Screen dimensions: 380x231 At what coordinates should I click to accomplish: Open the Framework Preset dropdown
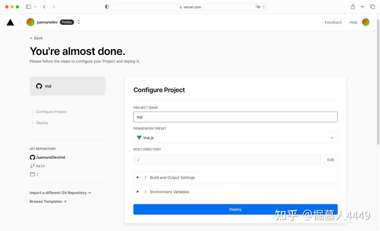pos(235,138)
